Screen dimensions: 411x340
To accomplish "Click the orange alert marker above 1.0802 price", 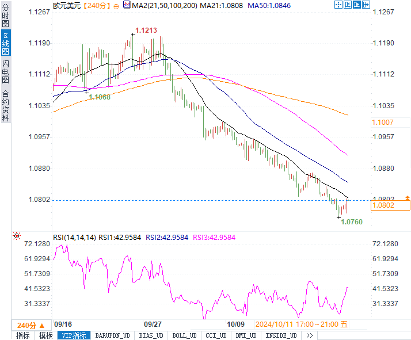I will pyautogui.click(x=408, y=198).
